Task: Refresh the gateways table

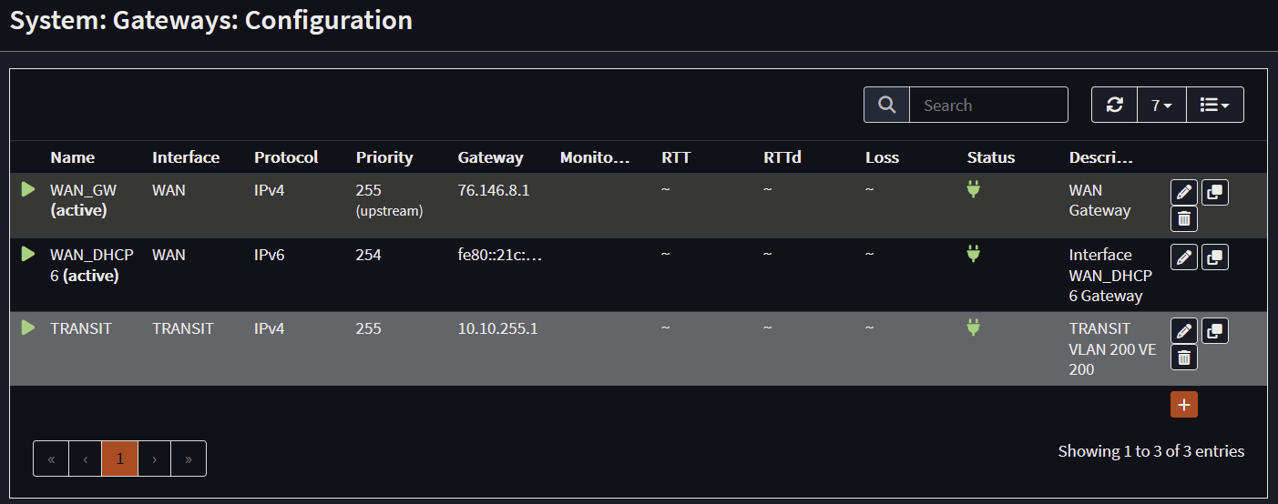Action: [1114, 105]
